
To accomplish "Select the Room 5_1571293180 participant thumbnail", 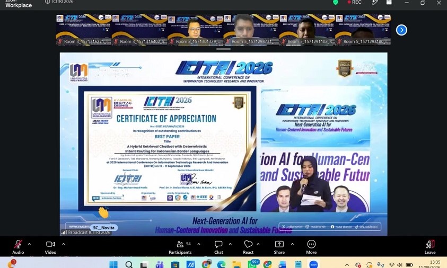I will pos(363,30).
